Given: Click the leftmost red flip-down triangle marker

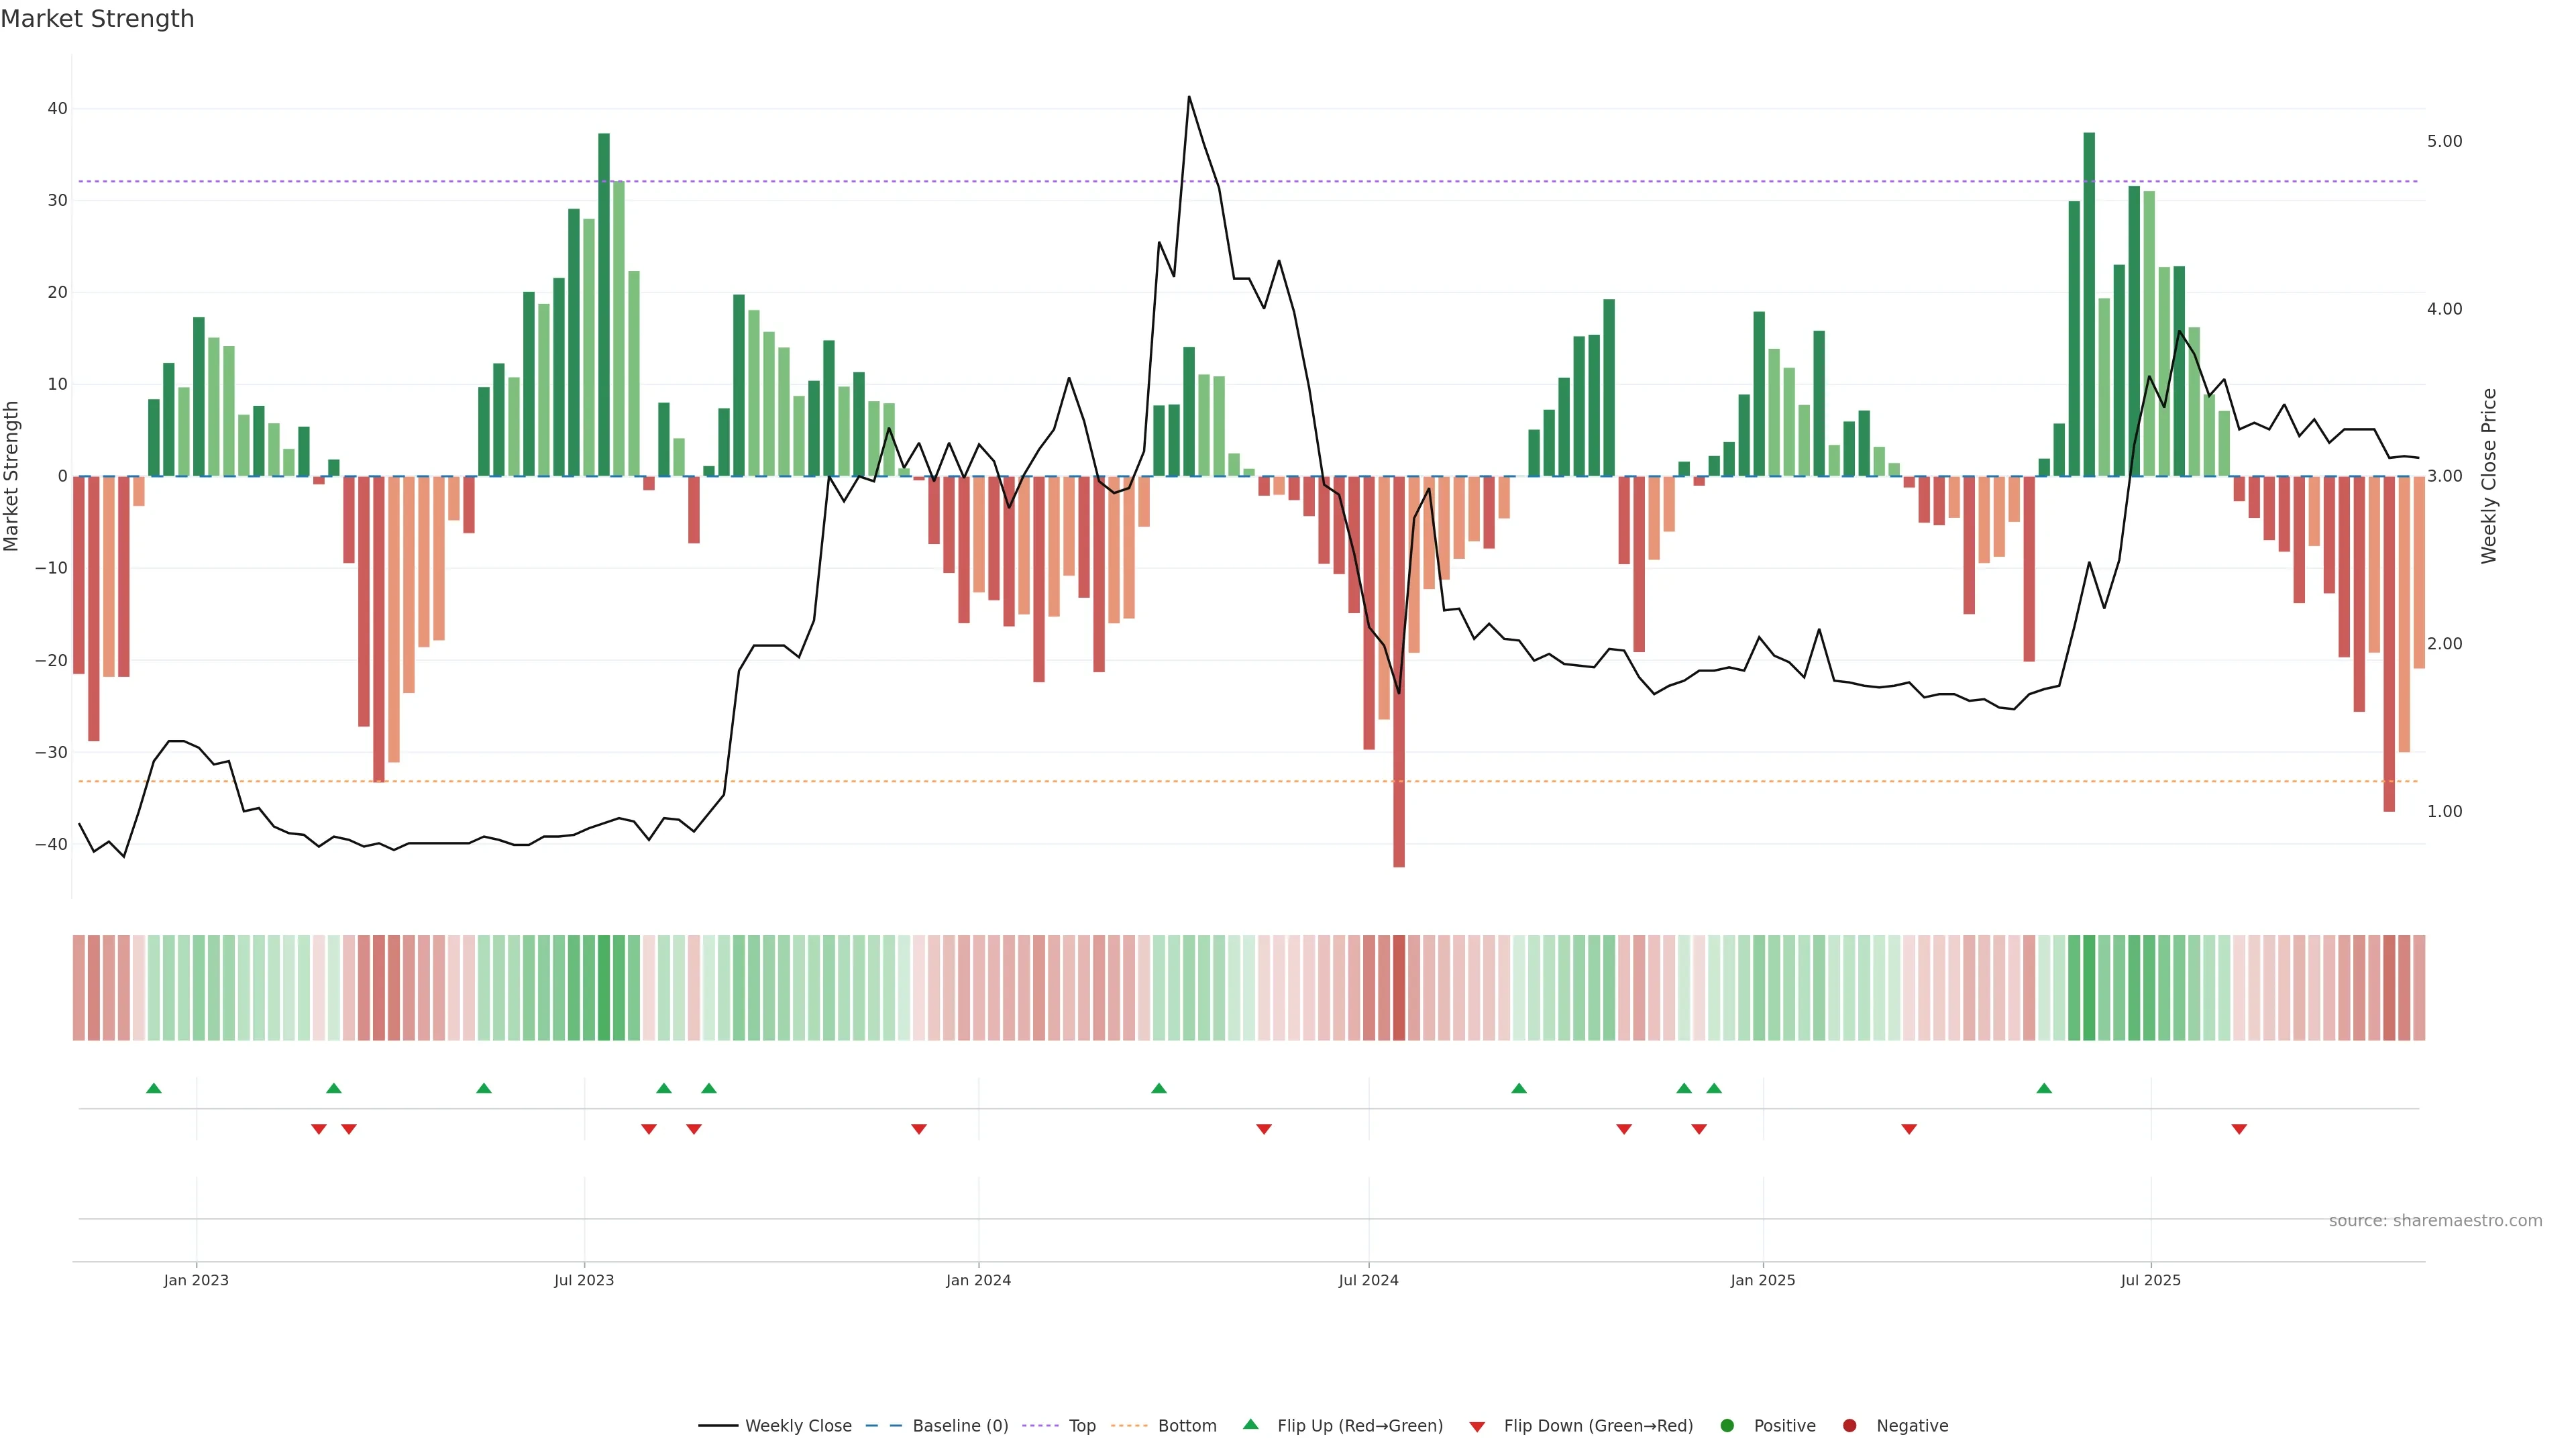Looking at the screenshot, I should click(319, 1129).
